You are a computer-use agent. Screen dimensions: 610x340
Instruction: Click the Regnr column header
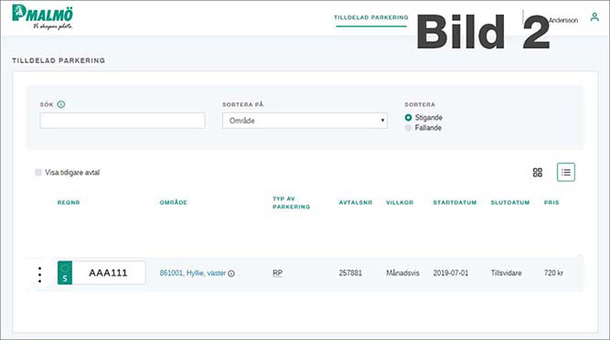pyautogui.click(x=69, y=202)
